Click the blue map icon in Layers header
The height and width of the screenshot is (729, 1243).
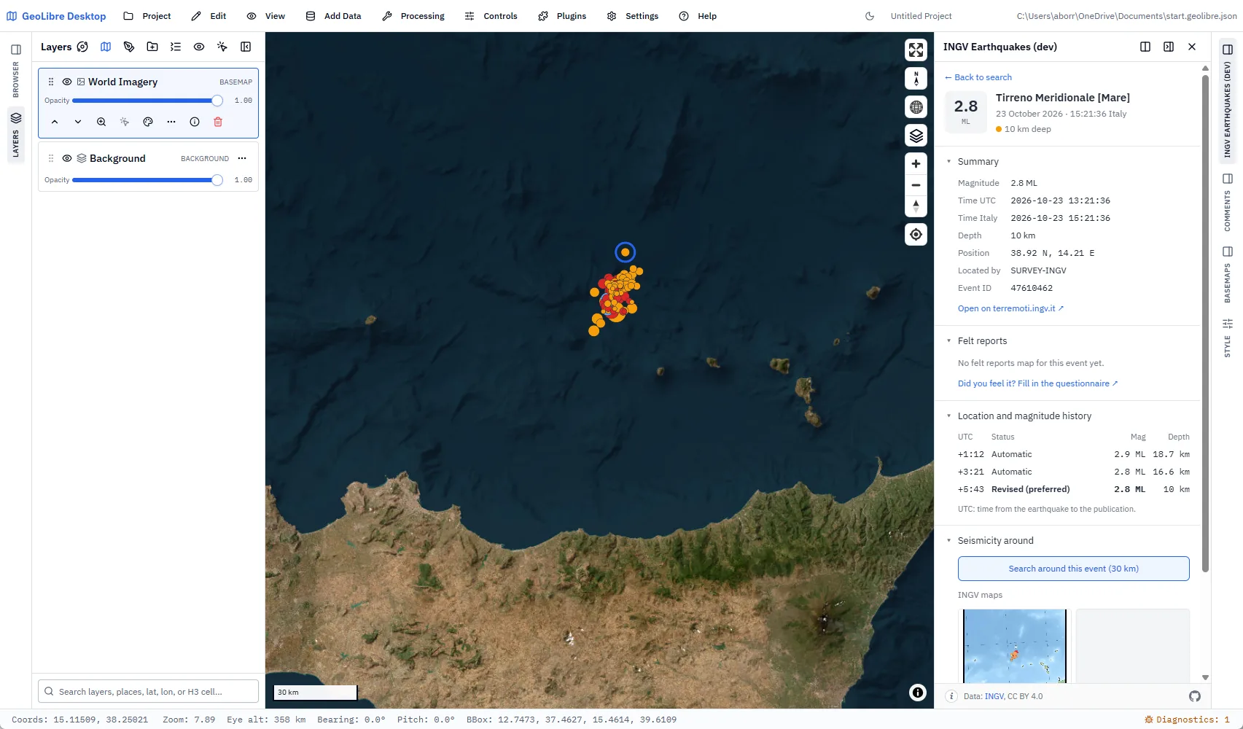(106, 47)
